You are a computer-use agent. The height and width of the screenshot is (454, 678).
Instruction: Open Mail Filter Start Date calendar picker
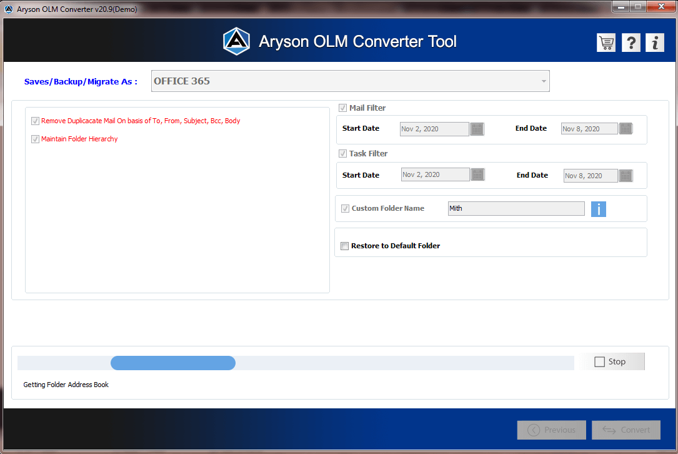point(477,129)
